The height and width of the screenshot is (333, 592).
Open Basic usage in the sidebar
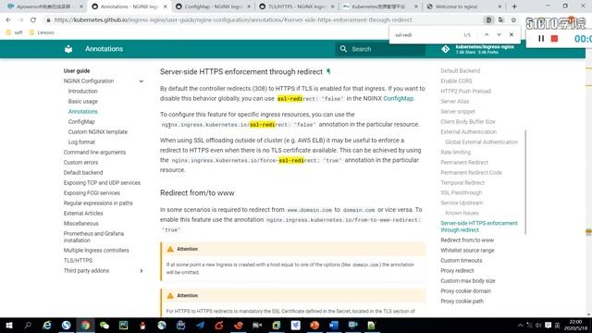coord(82,102)
